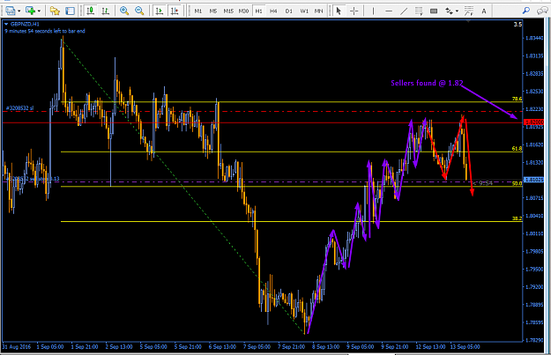
Task: Expand the Arrows objects dropdown
Action: point(457,11)
